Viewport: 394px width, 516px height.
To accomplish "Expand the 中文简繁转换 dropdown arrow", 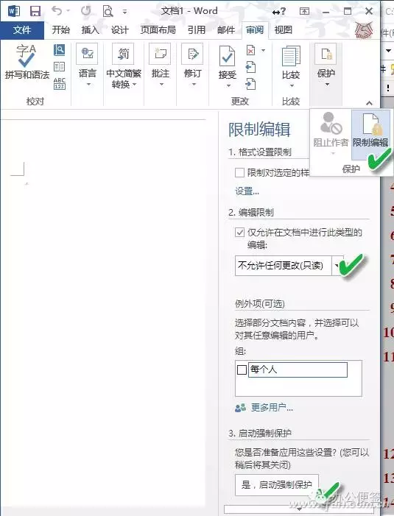I will [x=134, y=85].
